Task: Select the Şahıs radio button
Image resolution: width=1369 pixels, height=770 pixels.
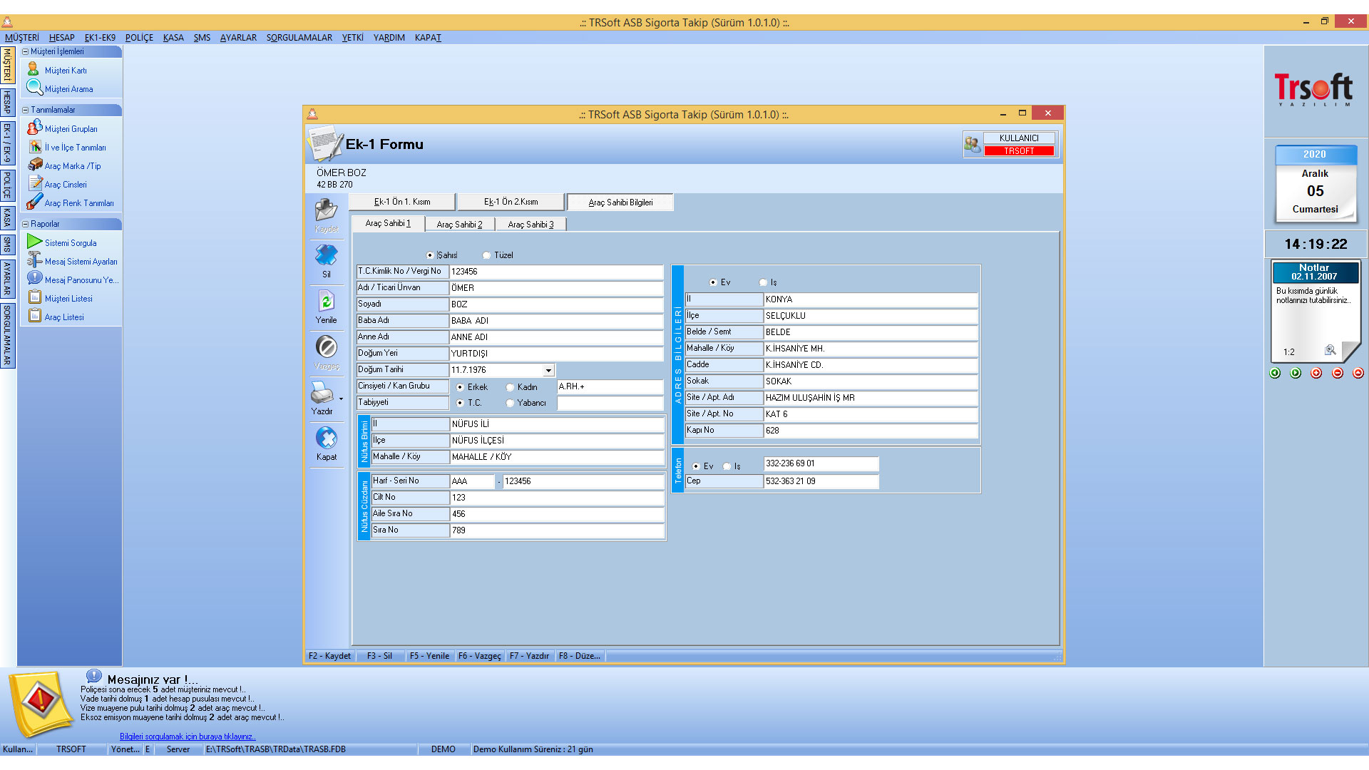Action: pos(430,255)
